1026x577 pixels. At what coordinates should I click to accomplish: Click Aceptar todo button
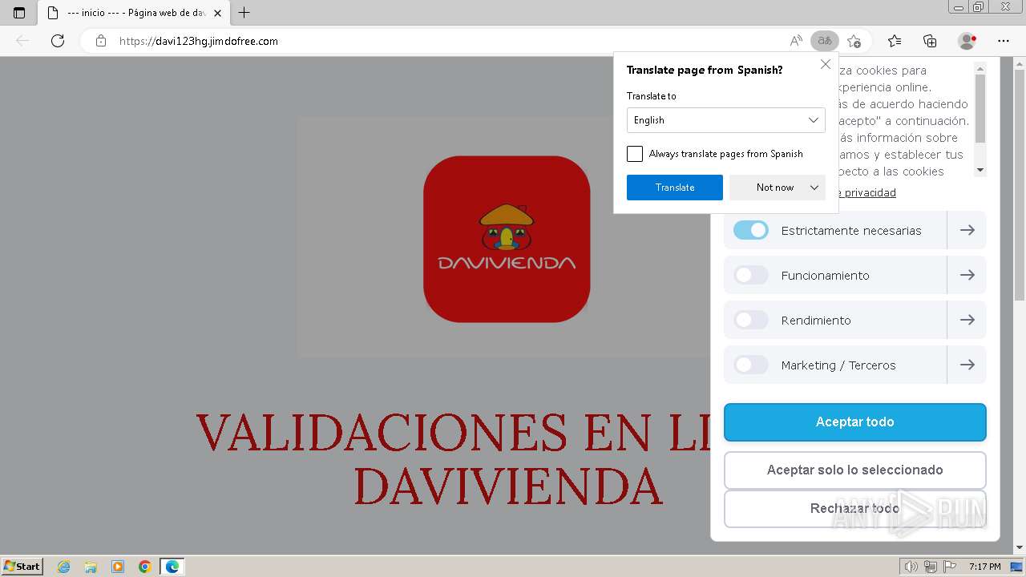pyautogui.click(x=855, y=422)
